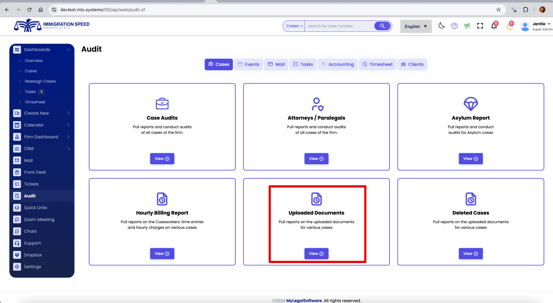553x303 pixels.
Task: Open the notifications bell icon
Action: 494,26
